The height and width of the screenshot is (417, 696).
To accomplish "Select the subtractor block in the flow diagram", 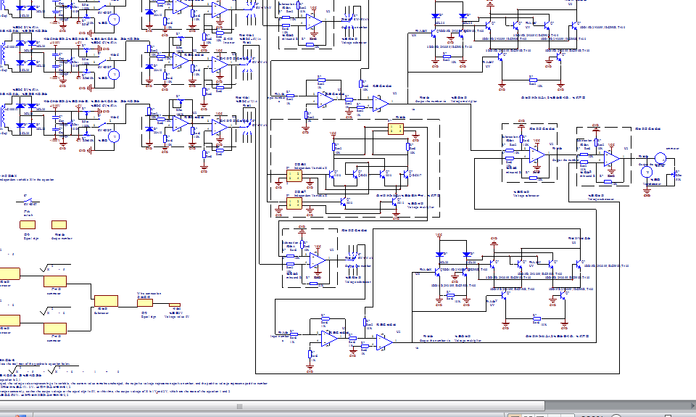I will (x=105, y=300).
